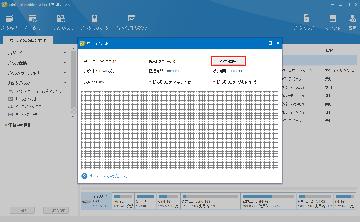Image resolution: width=360 pixels, height=222 pixels.
Task: Select サーフェステスト in the sidebar
Action: pos(26,99)
